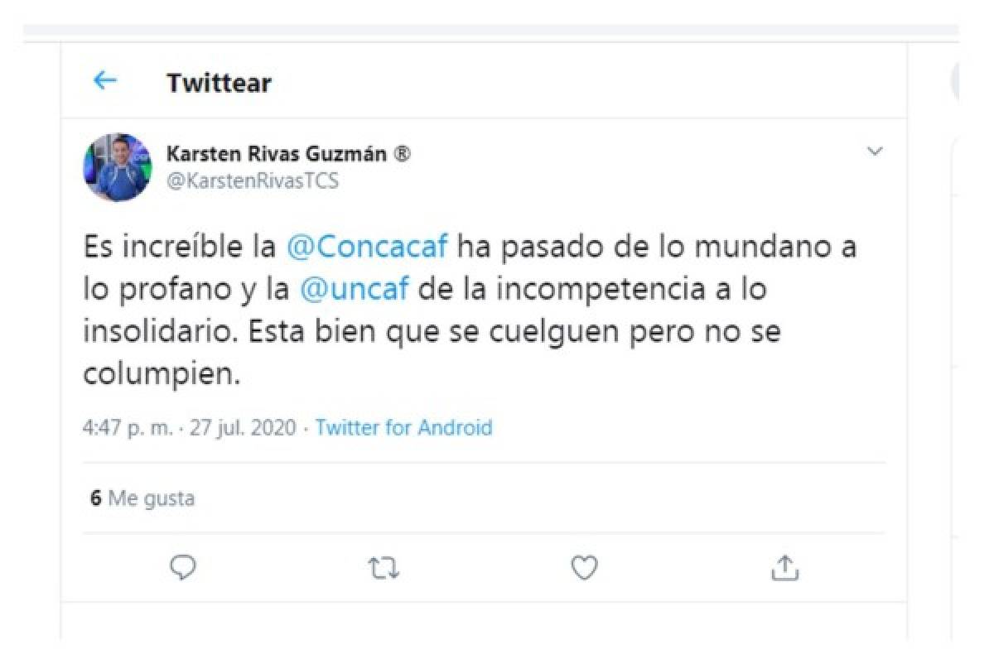
Task: View the 6 Me gusta likes list
Action: click(x=142, y=499)
